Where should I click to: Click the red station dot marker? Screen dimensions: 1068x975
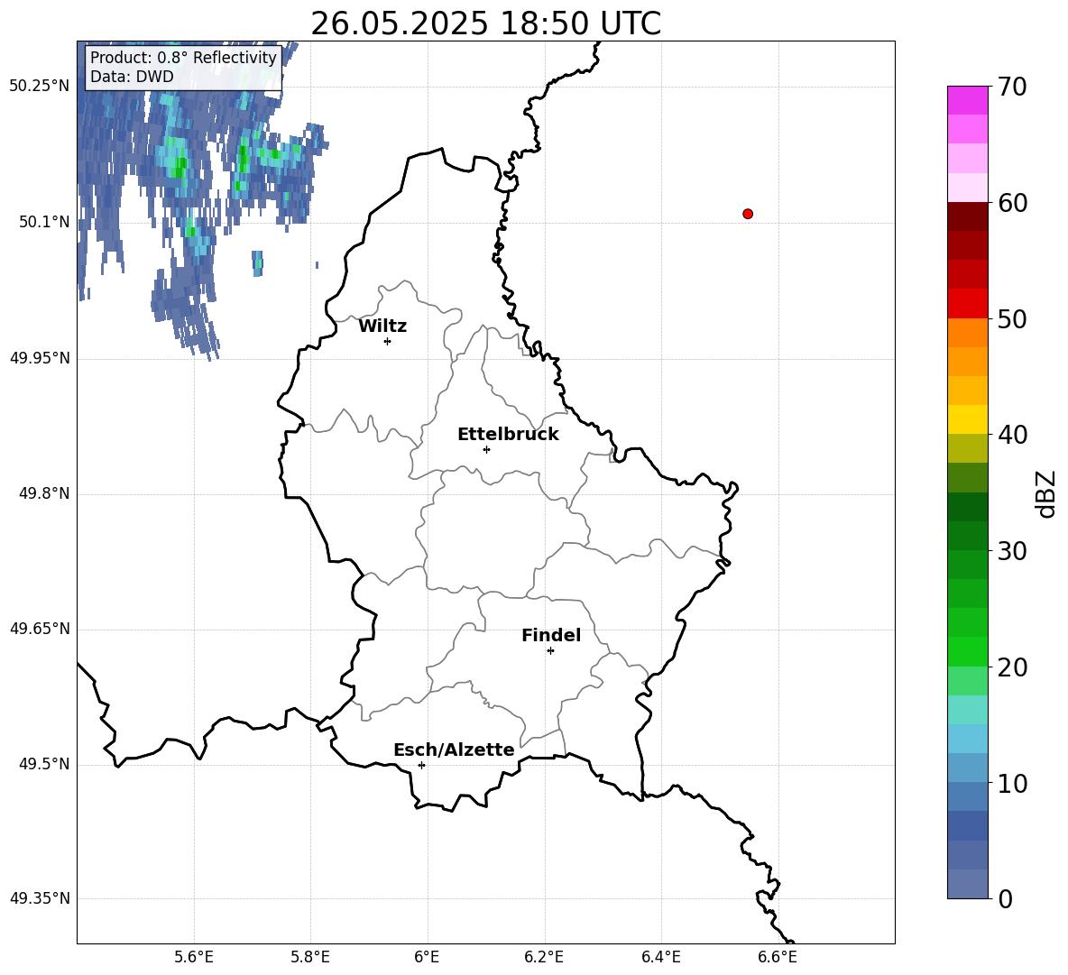coord(748,214)
